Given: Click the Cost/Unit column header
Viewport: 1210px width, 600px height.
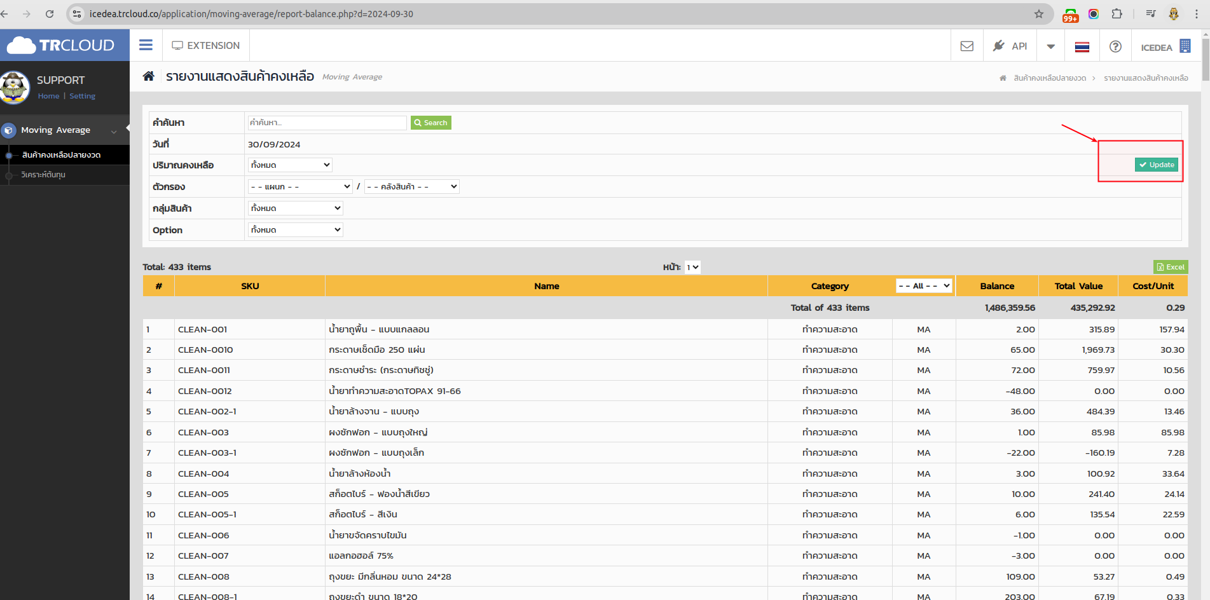Looking at the screenshot, I should click(1153, 286).
